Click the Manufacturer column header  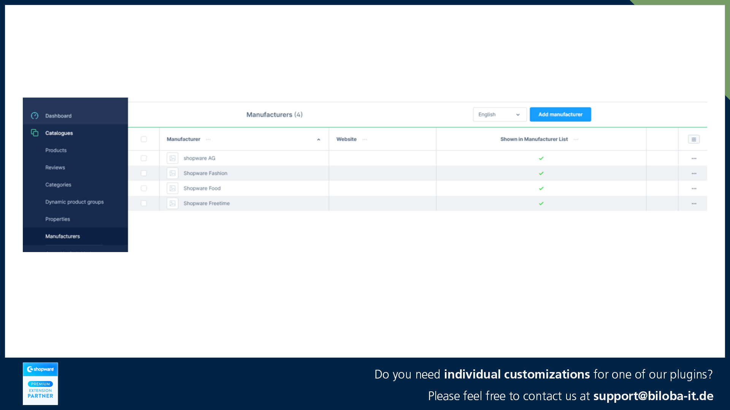coord(183,139)
